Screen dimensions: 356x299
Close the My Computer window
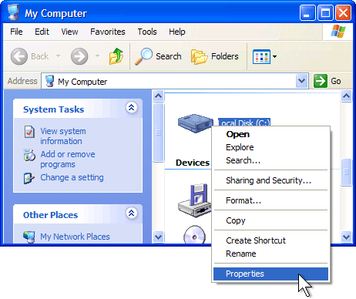[343, 12]
